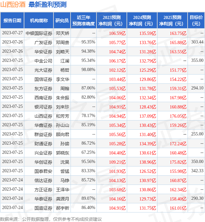Select the 近三年预测准确度 column header

84,20
